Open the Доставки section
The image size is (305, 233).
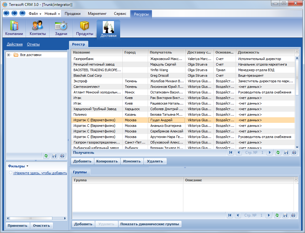point(108,29)
